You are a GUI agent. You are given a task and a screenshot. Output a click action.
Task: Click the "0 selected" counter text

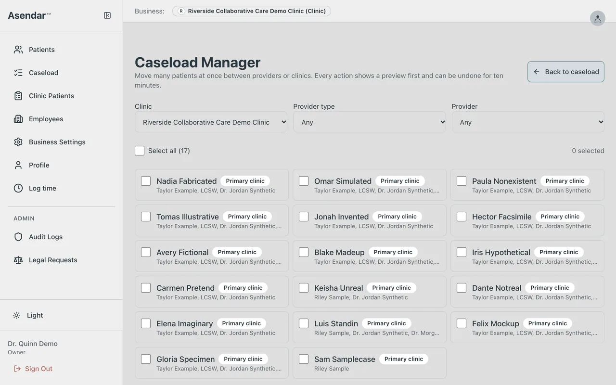tap(588, 151)
